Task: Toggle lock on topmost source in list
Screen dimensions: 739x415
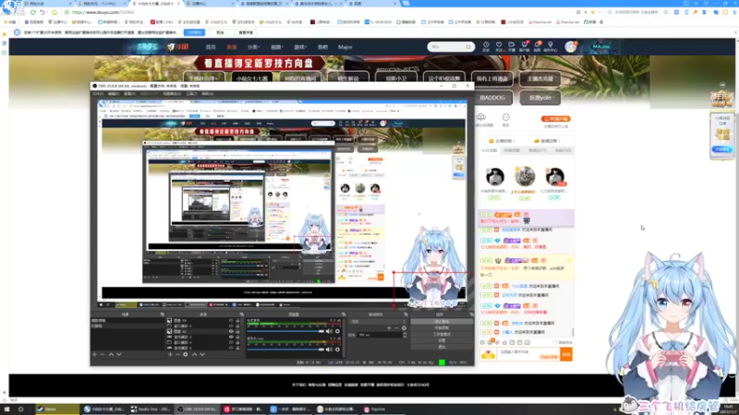Action: pyautogui.click(x=237, y=320)
